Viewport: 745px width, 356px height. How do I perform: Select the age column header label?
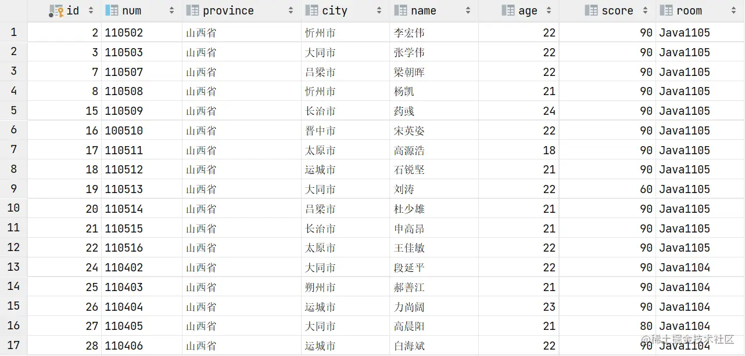[528, 11]
